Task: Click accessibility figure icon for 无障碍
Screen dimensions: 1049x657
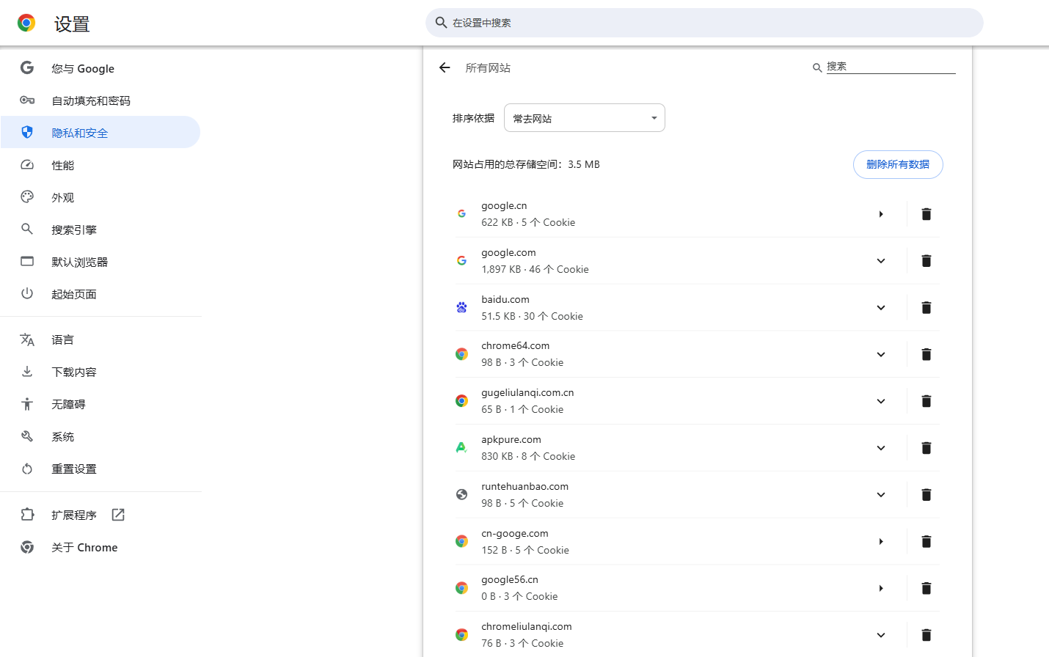Action: coord(27,404)
